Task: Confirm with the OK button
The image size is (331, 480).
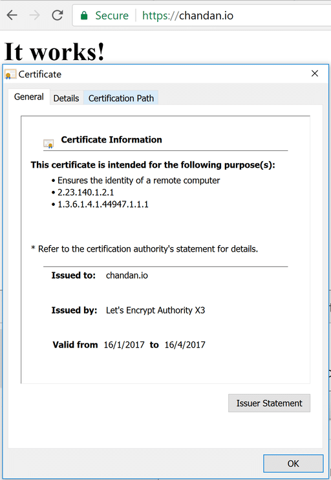Action: [294, 463]
